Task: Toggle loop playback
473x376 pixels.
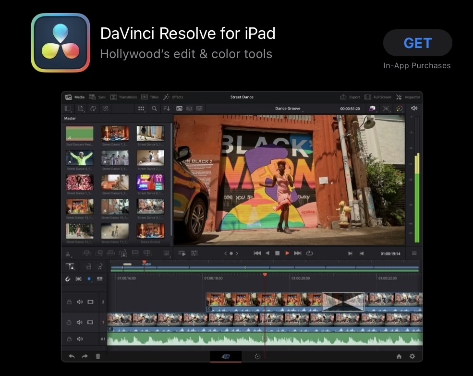Action: (x=310, y=253)
